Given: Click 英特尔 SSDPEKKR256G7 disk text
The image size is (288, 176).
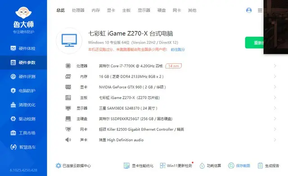Looking at the screenshot, I should coord(135,119).
